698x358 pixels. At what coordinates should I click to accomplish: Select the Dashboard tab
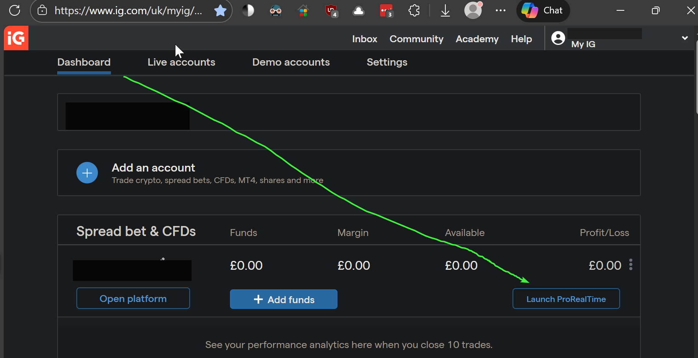click(84, 62)
